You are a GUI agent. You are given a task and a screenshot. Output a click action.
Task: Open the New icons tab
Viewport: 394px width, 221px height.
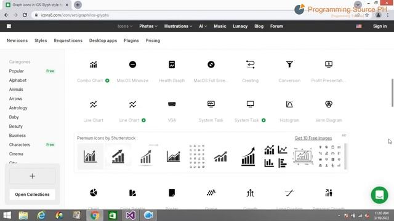[x=17, y=41]
